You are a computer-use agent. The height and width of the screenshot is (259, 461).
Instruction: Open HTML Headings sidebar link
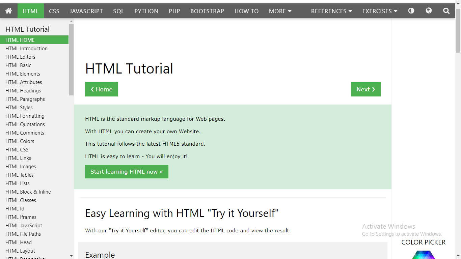[x=34, y=90]
